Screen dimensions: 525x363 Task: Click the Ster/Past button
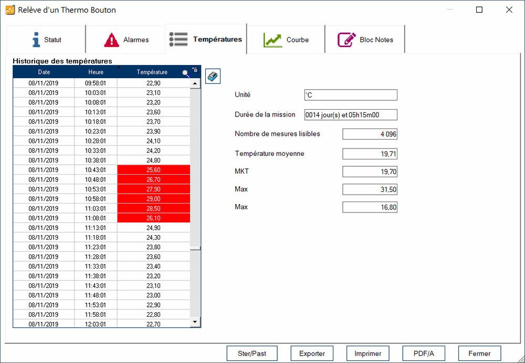tap(252, 353)
